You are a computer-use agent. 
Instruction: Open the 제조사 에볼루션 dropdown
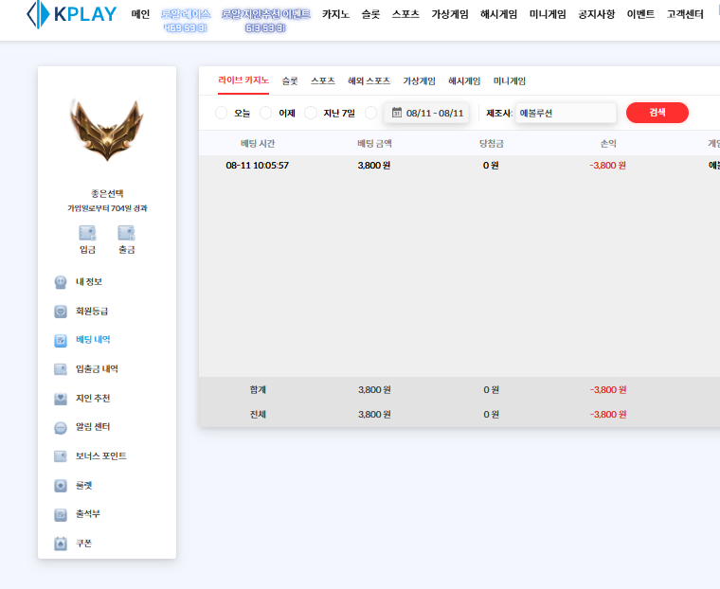566,113
